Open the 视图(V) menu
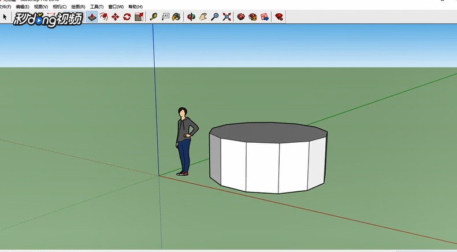 pos(41,6)
